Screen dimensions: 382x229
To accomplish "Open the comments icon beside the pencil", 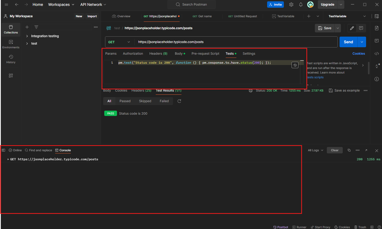I will click(x=361, y=28).
